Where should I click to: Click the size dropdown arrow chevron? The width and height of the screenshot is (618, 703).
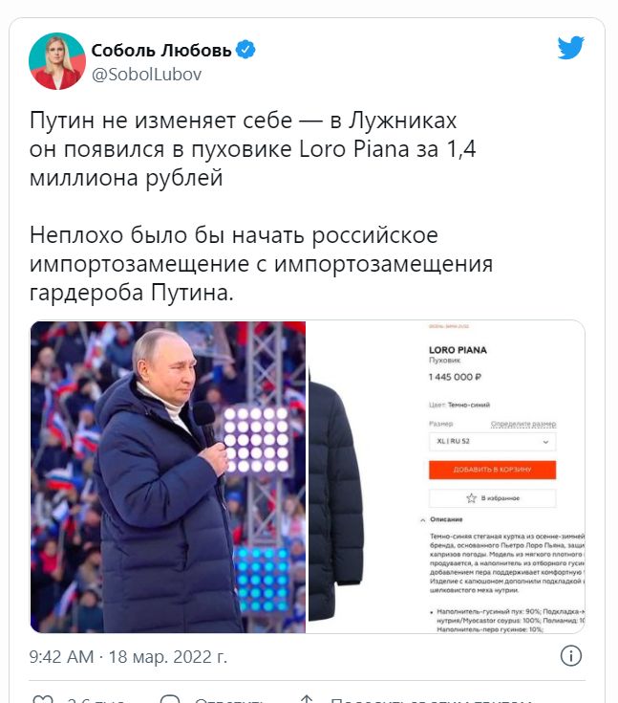pos(545,442)
